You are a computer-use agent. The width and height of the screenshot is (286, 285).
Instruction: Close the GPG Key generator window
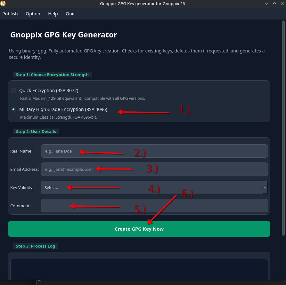(x=282, y=4)
